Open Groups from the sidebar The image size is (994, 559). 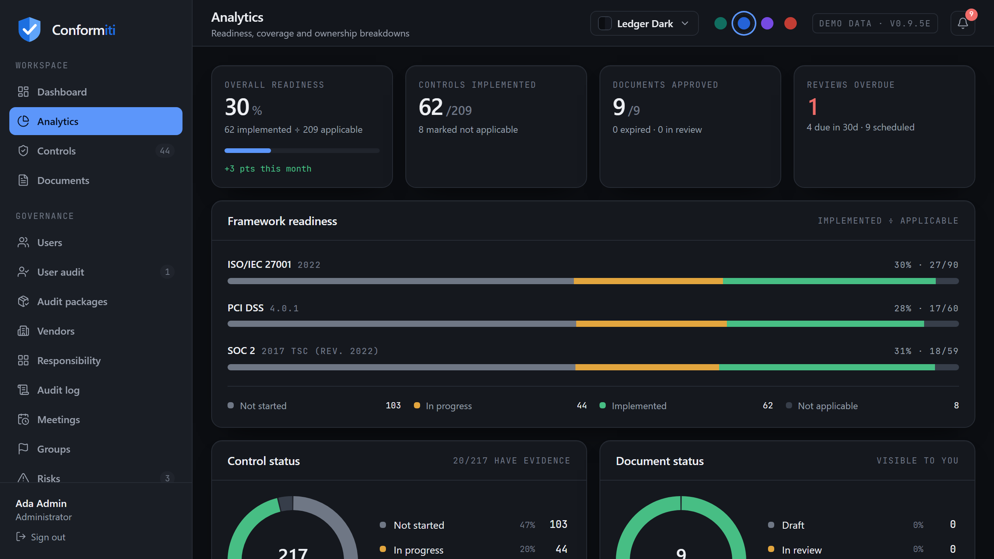click(x=96, y=449)
